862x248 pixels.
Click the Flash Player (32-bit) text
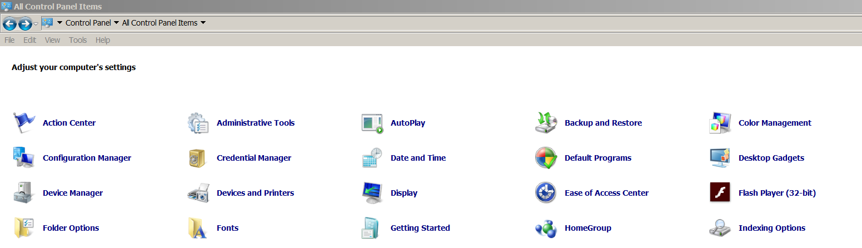(777, 193)
